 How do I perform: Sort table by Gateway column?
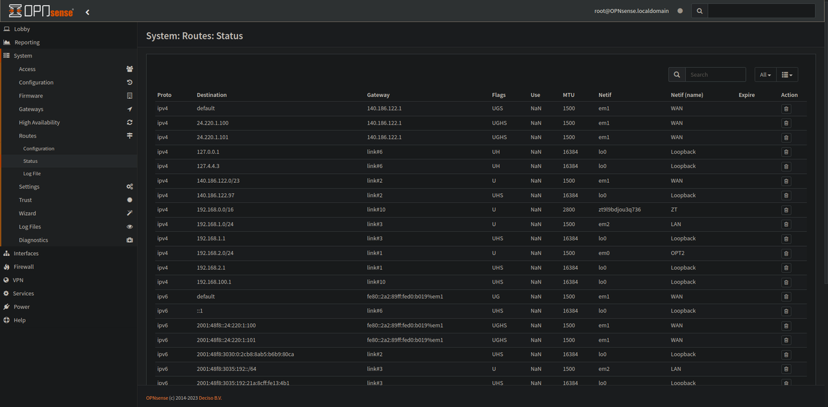pyautogui.click(x=378, y=95)
